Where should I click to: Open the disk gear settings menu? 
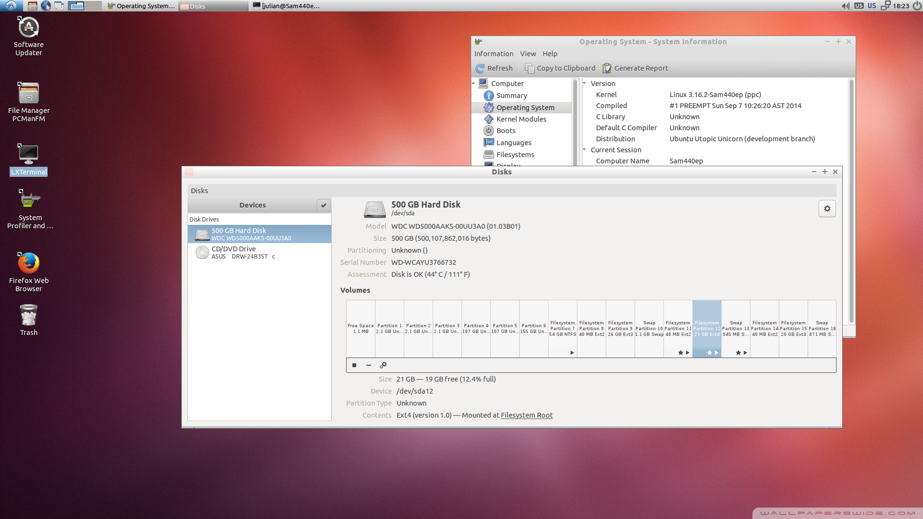pos(827,209)
